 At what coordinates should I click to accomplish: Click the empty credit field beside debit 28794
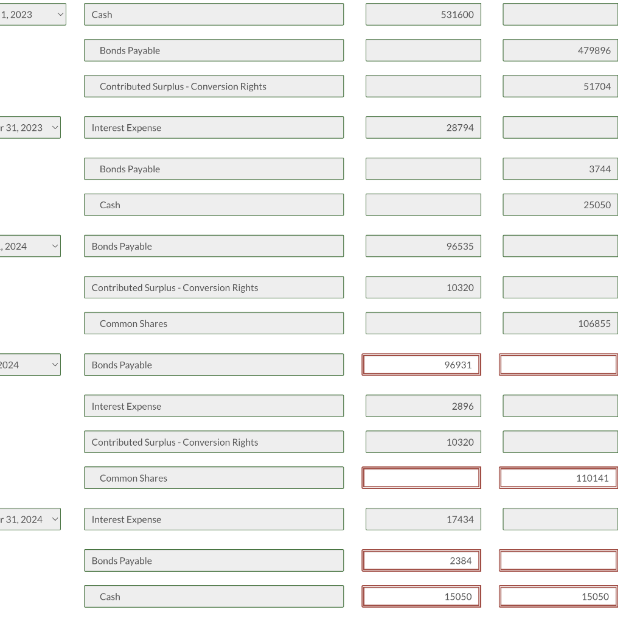pyautogui.click(x=560, y=128)
